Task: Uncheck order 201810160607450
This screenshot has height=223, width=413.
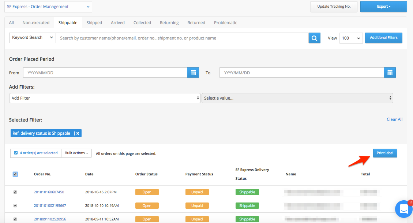Action: click(x=15, y=192)
